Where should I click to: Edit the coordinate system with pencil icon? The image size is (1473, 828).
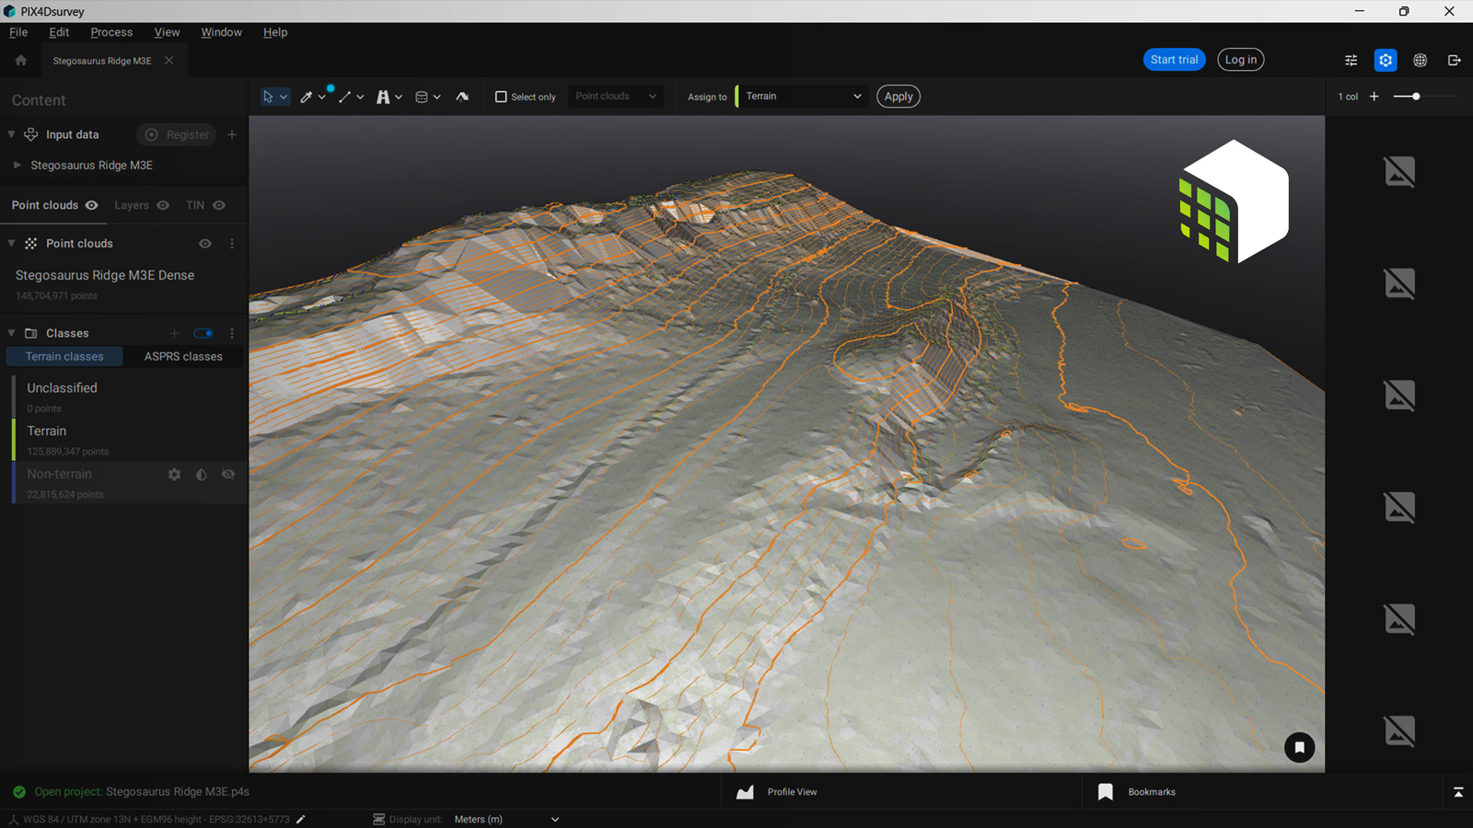click(x=300, y=819)
